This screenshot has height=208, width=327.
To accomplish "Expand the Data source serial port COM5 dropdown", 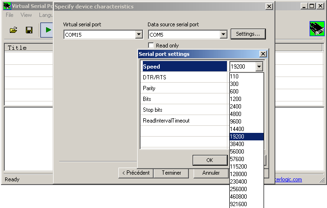I will [223, 34].
